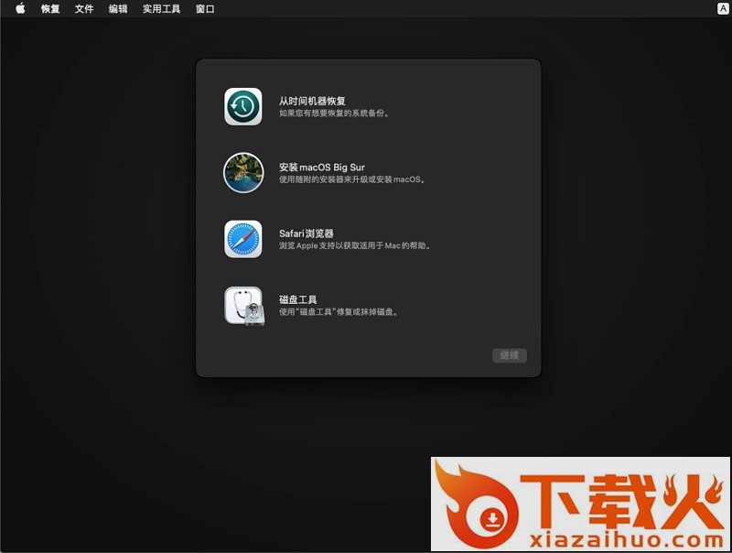732x553 pixels.
Task: Click the macOS Big Sur installer icon
Action: point(243,172)
